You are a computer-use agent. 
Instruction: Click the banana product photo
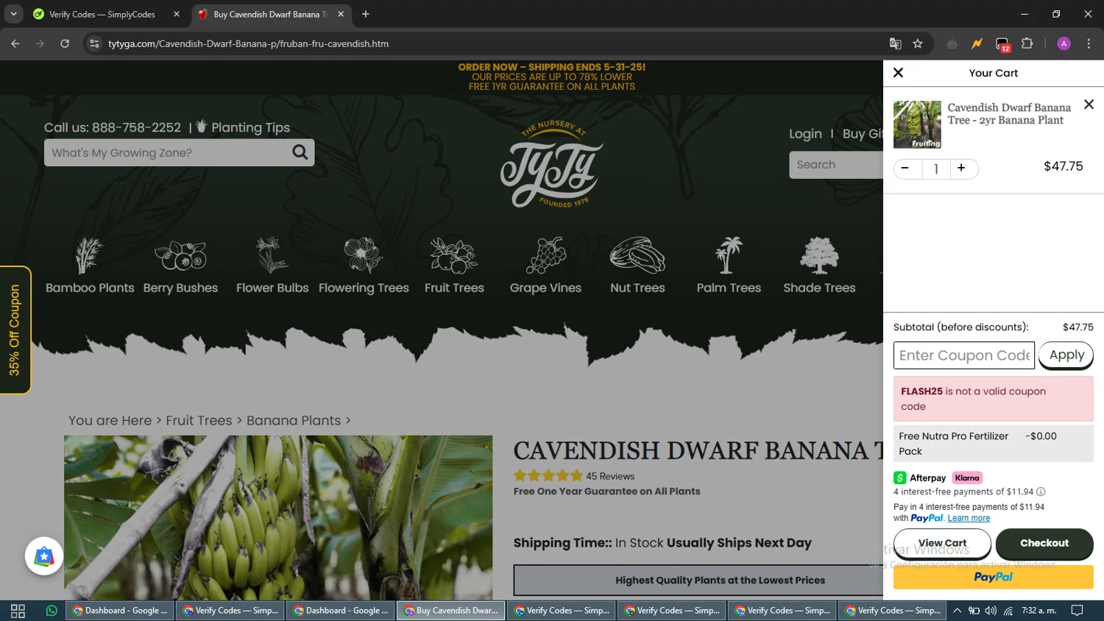pos(278,517)
